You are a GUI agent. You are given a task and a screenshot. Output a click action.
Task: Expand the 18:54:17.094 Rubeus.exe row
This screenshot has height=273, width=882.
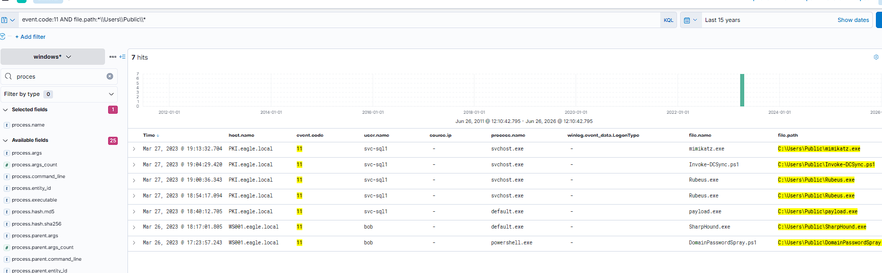134,196
